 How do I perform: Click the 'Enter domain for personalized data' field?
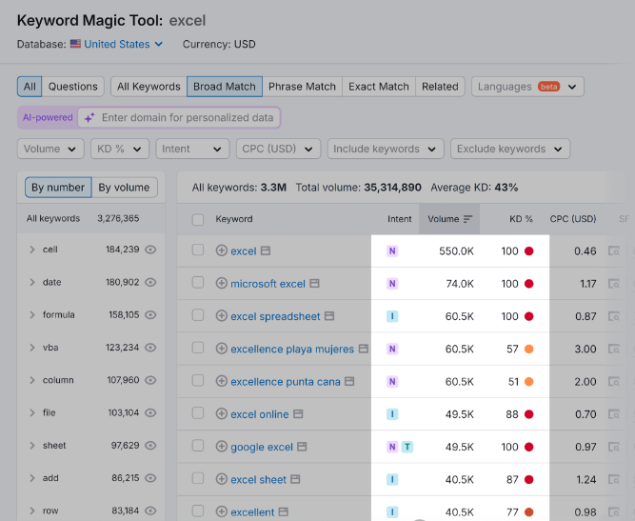(187, 118)
